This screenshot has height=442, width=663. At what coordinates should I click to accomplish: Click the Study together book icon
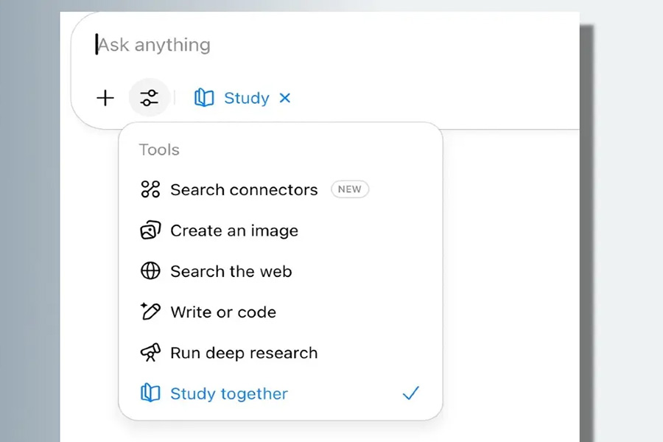point(150,393)
